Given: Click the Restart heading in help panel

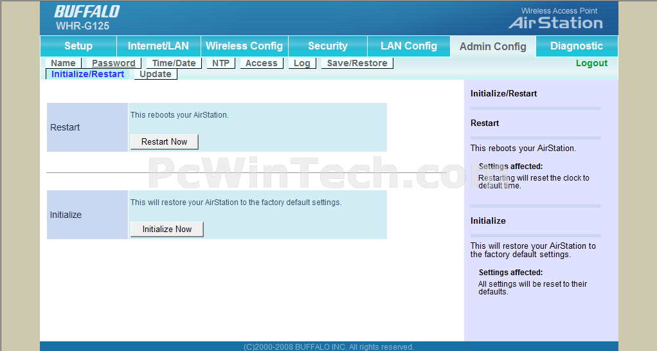Looking at the screenshot, I should point(485,123).
